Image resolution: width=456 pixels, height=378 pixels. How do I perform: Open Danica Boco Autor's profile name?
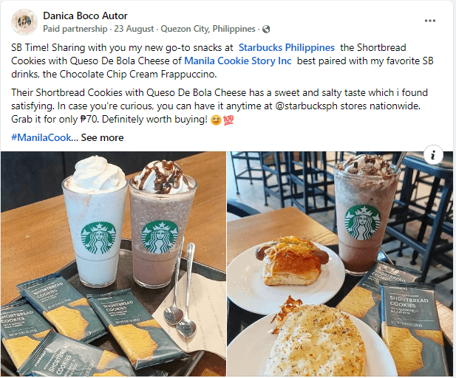point(85,16)
